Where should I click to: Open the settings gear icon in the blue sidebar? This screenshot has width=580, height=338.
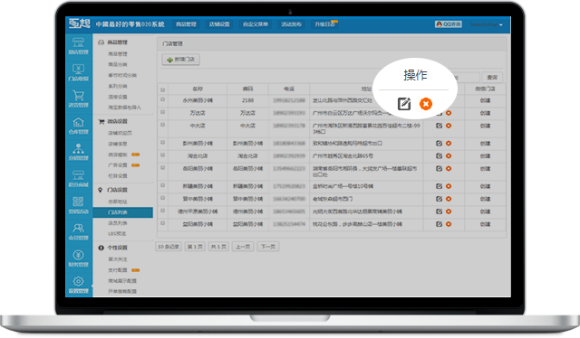[79, 285]
